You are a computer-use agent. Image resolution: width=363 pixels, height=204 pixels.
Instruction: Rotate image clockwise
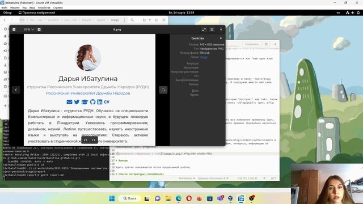94,140
